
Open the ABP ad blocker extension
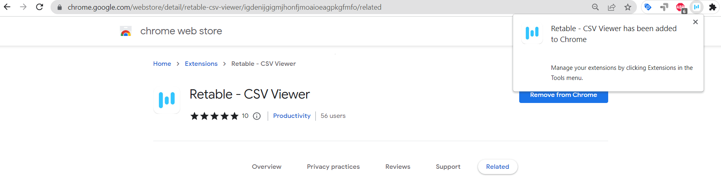(681, 7)
